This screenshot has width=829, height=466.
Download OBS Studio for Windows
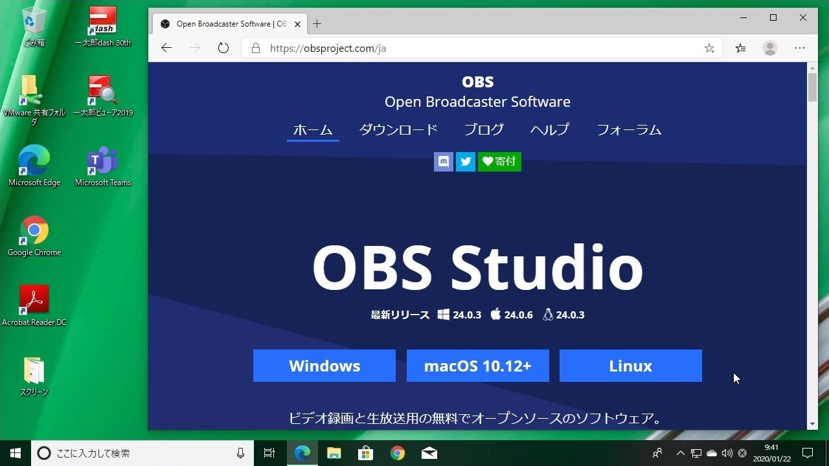324,366
